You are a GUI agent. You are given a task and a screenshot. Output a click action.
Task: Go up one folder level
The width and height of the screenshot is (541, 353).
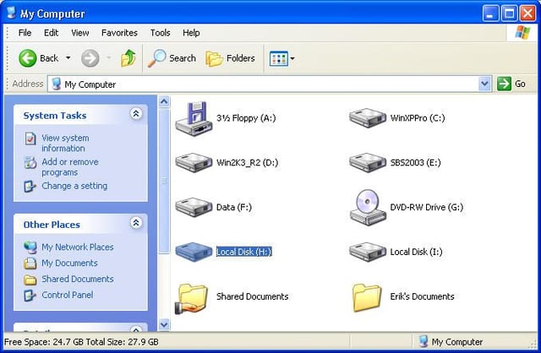click(128, 58)
